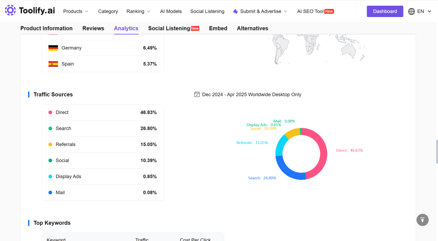438x241 pixels.
Task: Open the AI SEO Tool link
Action: [316, 11]
